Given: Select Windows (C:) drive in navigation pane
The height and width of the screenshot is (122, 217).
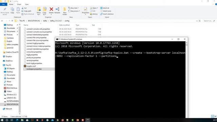Looking at the screenshot, I should (10, 95).
